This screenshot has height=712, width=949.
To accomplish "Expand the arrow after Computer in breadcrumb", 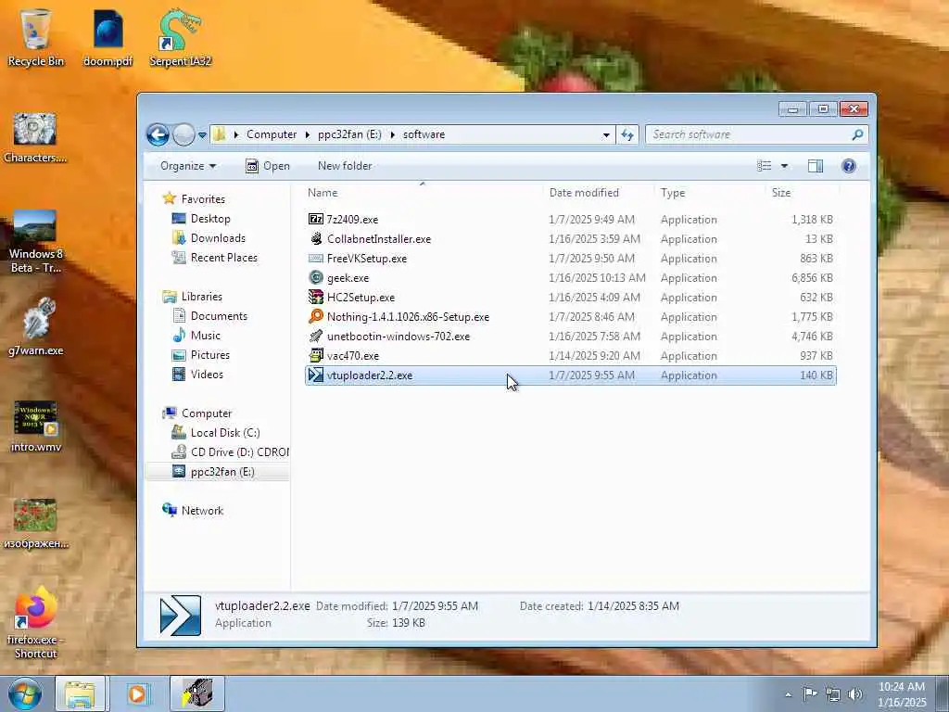I will coord(308,134).
